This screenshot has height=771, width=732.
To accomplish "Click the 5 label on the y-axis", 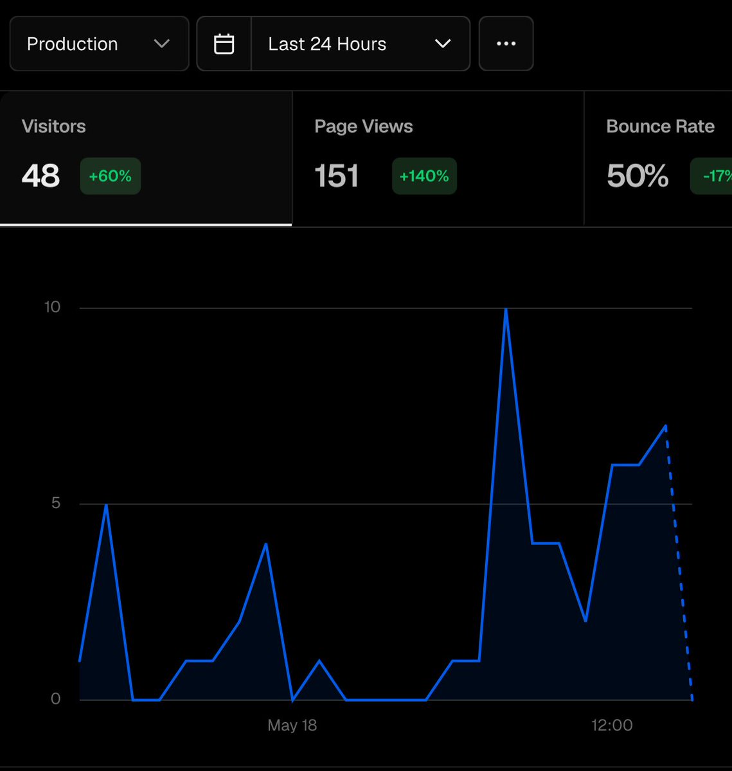I will coord(56,503).
